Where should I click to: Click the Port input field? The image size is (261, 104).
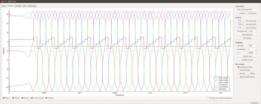249,10
